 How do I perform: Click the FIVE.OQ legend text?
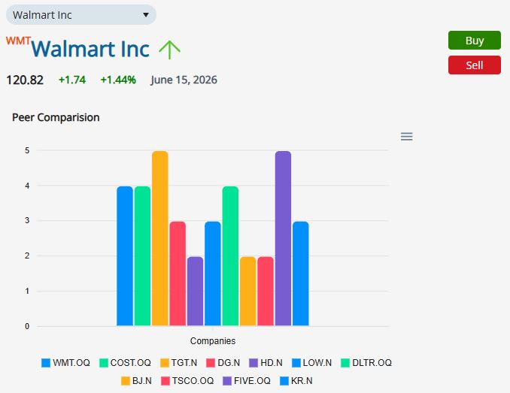click(252, 381)
